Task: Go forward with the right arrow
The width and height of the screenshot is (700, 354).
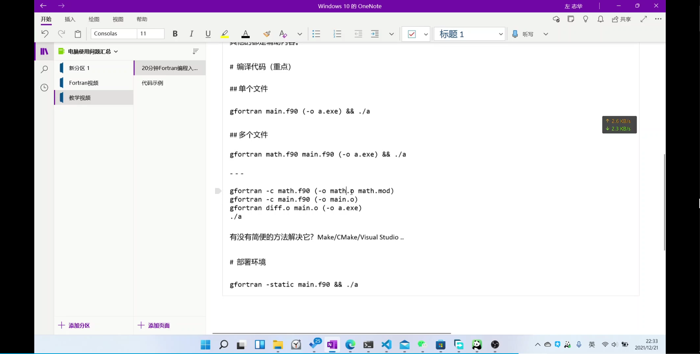Action: click(x=61, y=6)
